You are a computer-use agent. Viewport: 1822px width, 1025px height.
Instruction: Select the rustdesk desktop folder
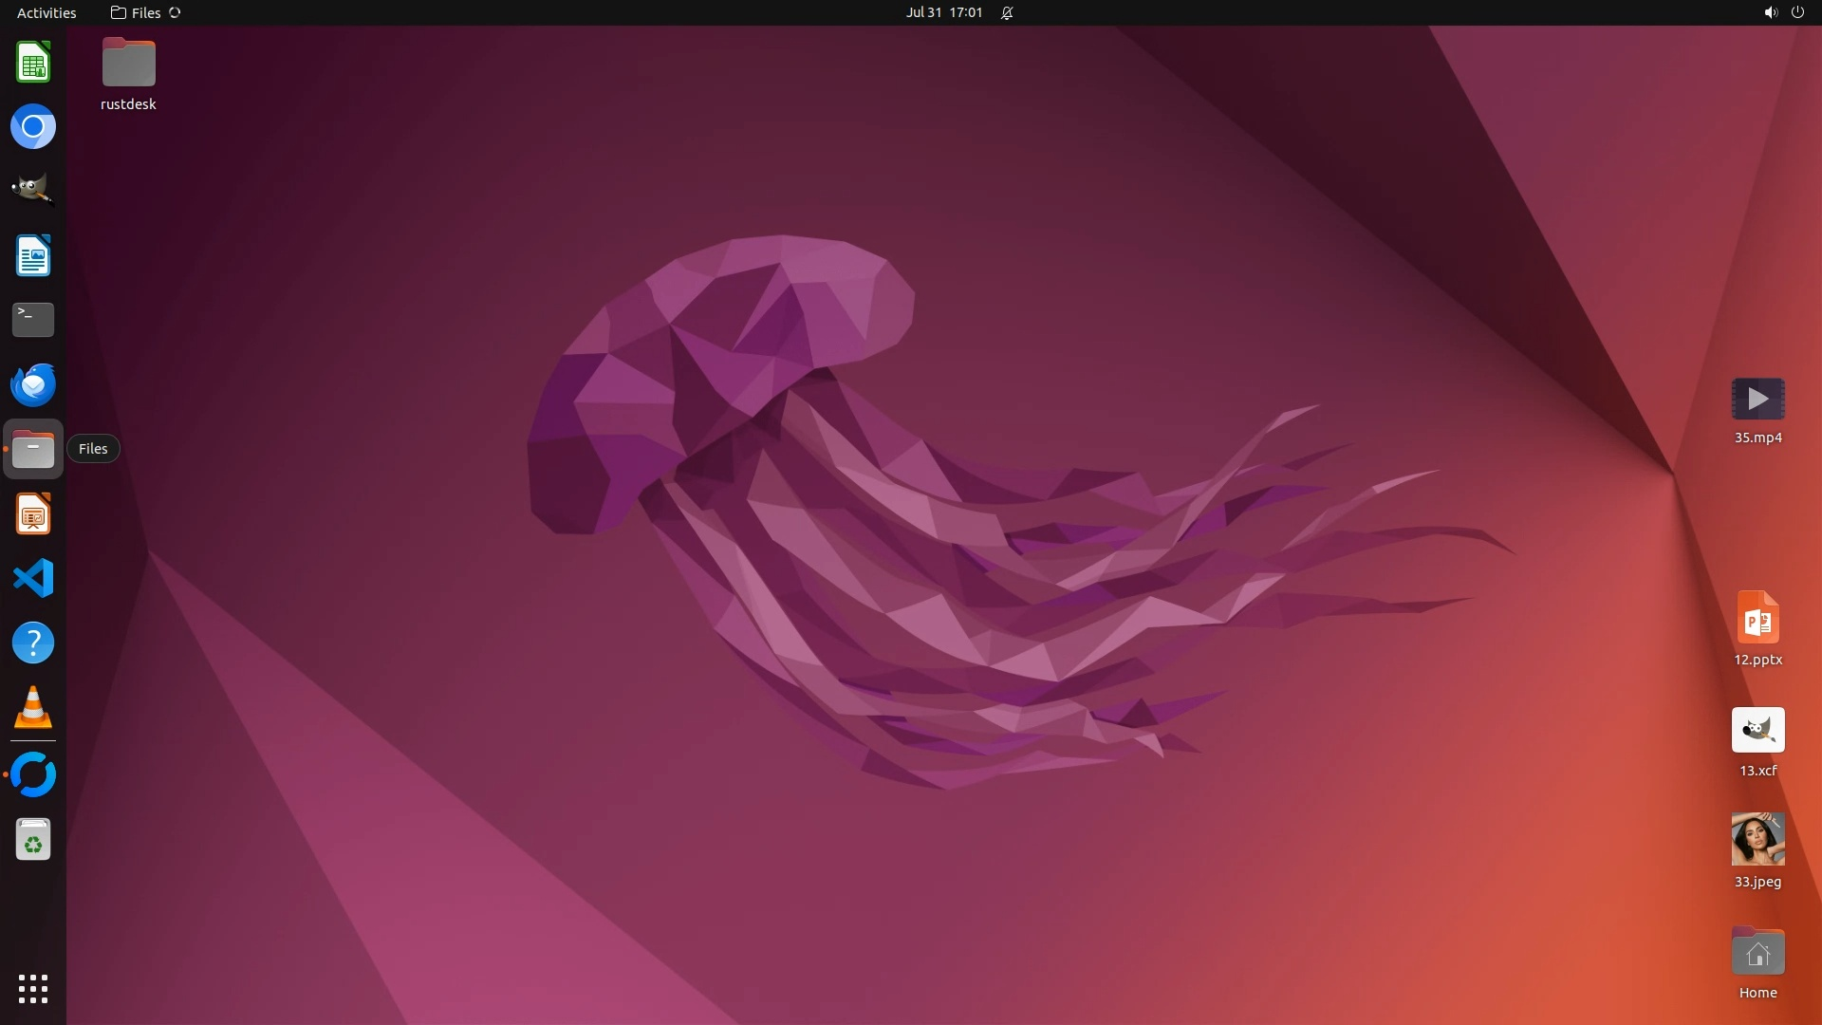pyautogui.click(x=128, y=64)
